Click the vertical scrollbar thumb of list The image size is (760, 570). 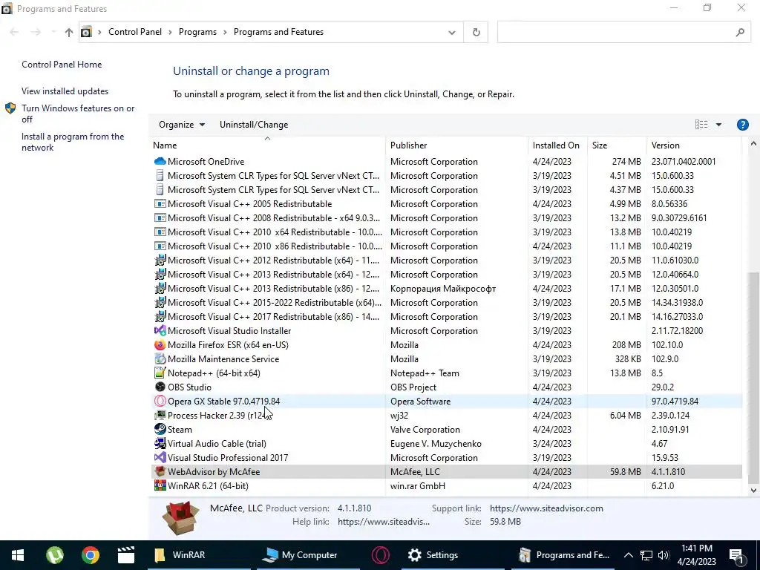pos(753,377)
